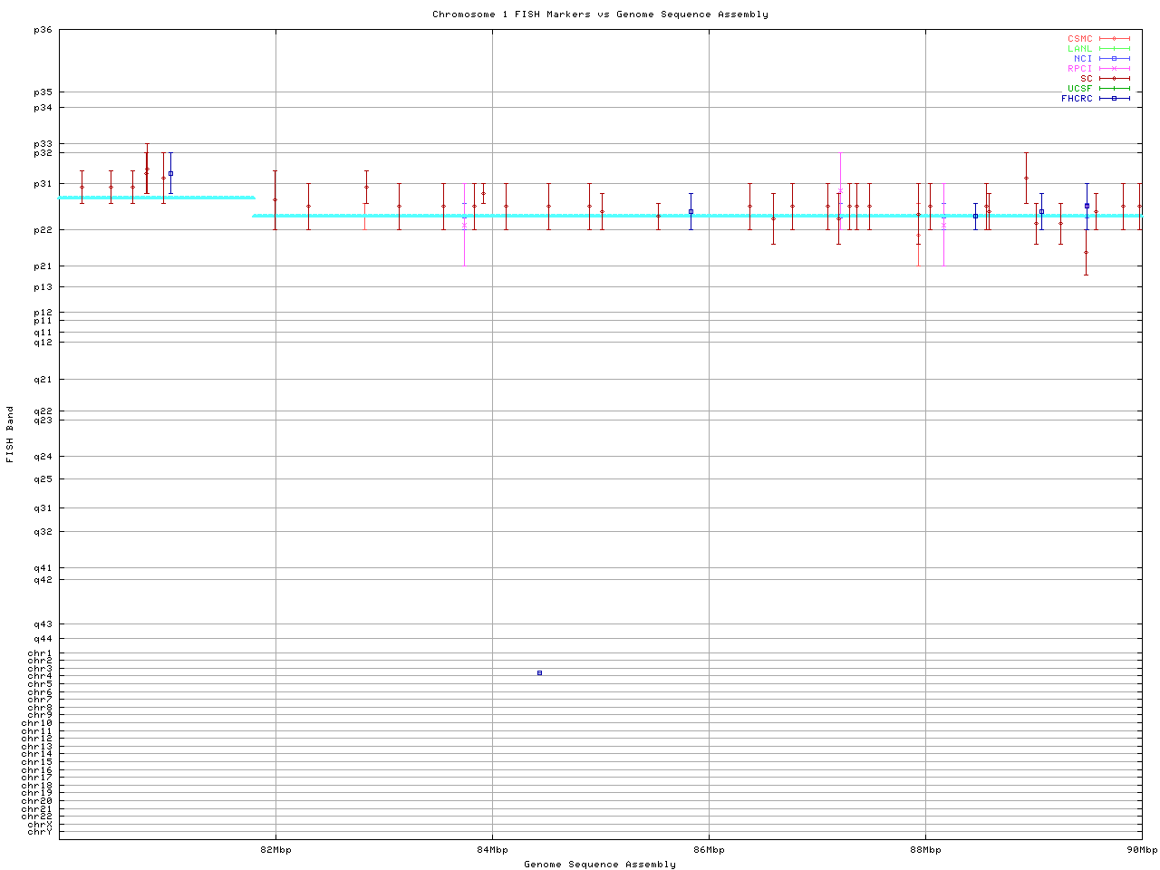Screen dimensions: 1160x870
Task: Select the RPCI magenta legend marker
Action: point(1114,69)
